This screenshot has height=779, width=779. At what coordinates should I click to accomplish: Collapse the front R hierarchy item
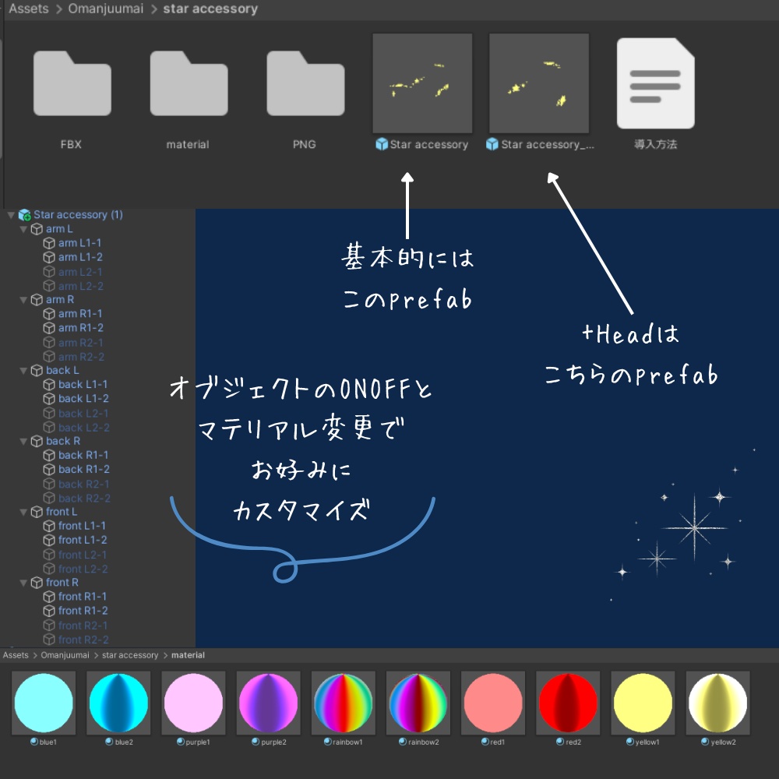point(23,582)
